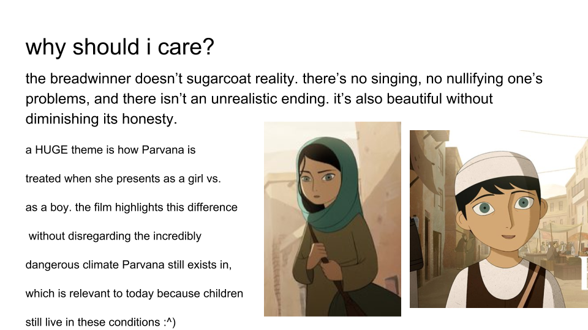Click the text "diminishing its honesty."
The image size is (588, 330).
tap(101, 119)
